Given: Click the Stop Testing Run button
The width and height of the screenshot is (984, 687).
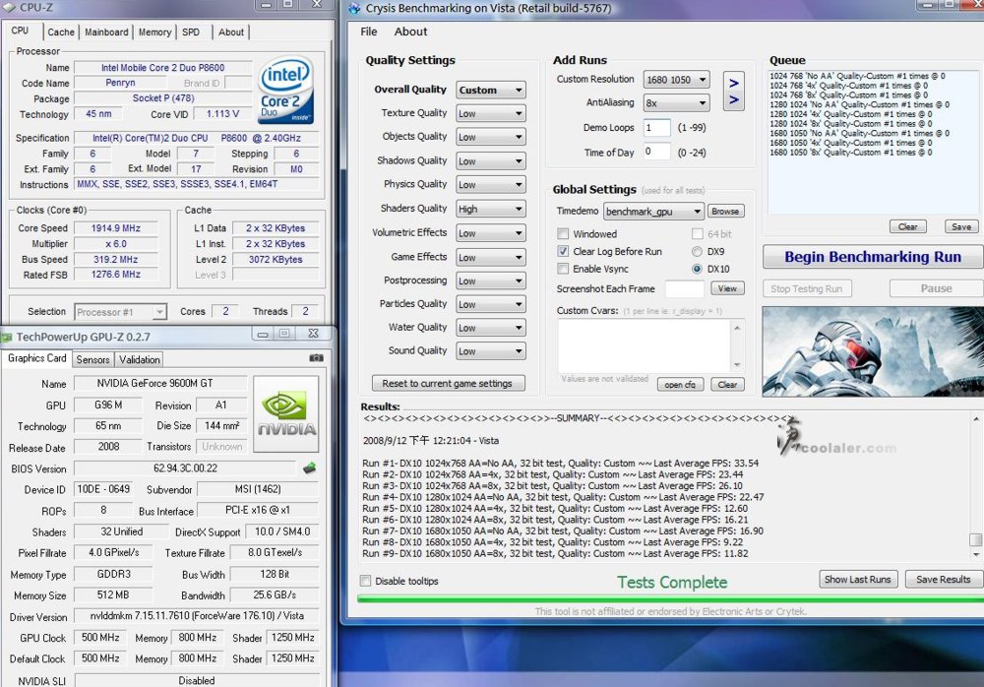Looking at the screenshot, I should tap(807, 288).
